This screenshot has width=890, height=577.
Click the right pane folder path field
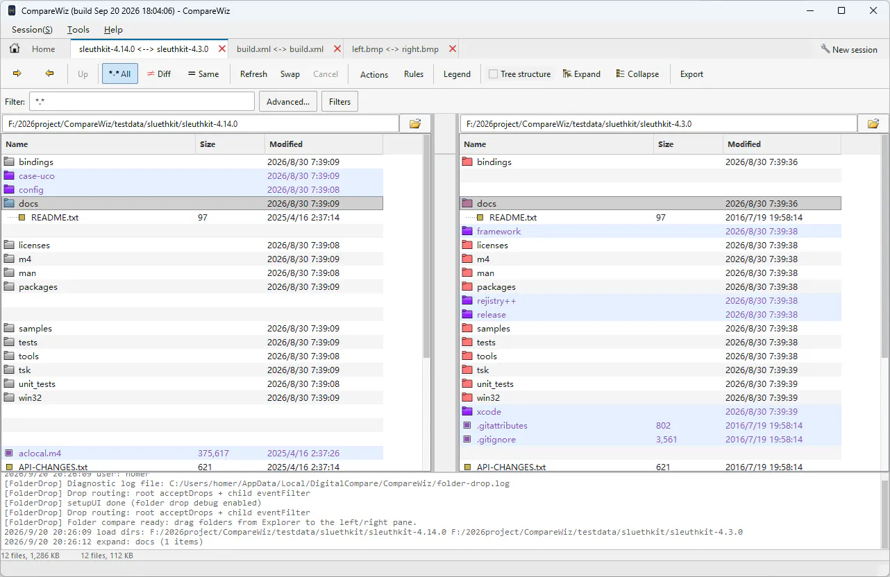click(x=658, y=123)
